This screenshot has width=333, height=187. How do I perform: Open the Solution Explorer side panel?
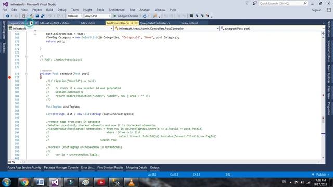click(x=329, y=51)
